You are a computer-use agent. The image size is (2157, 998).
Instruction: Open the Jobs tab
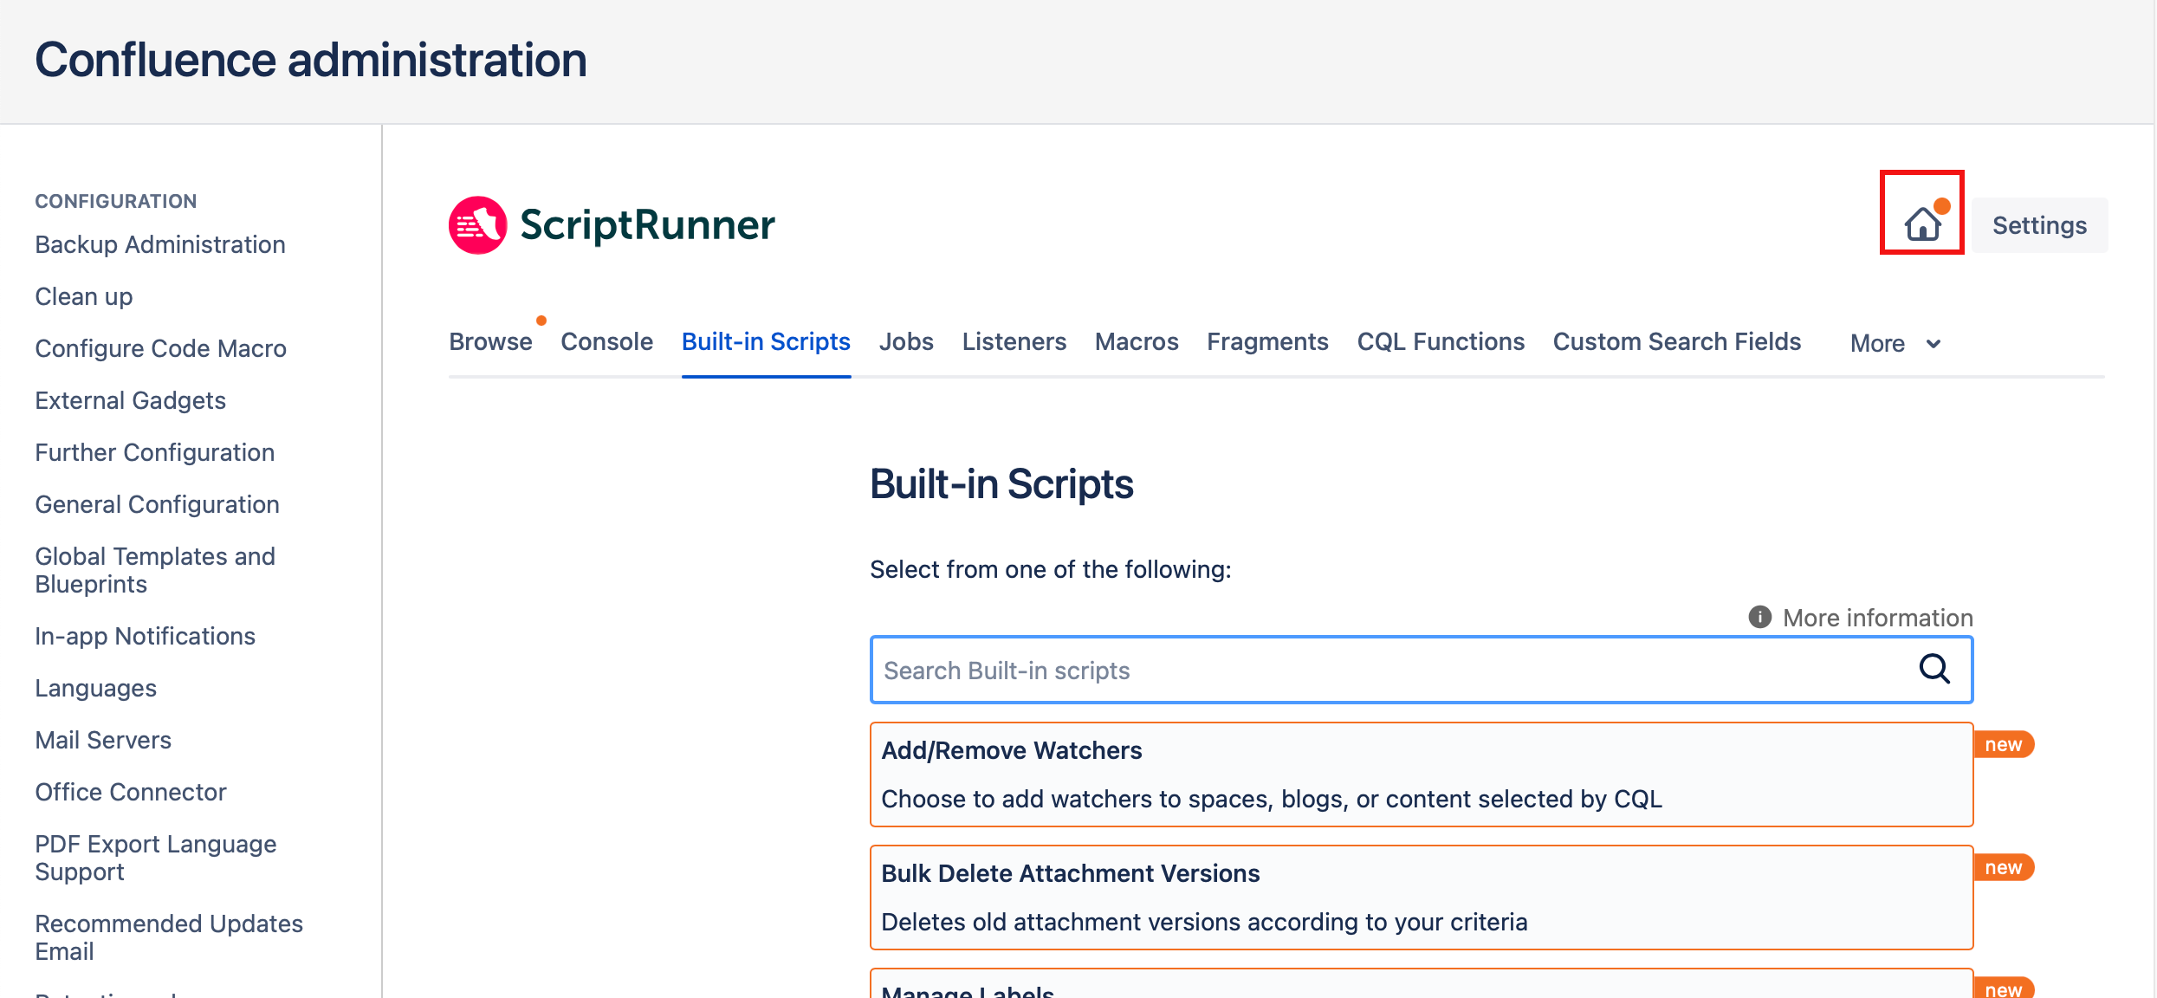pos(906,341)
